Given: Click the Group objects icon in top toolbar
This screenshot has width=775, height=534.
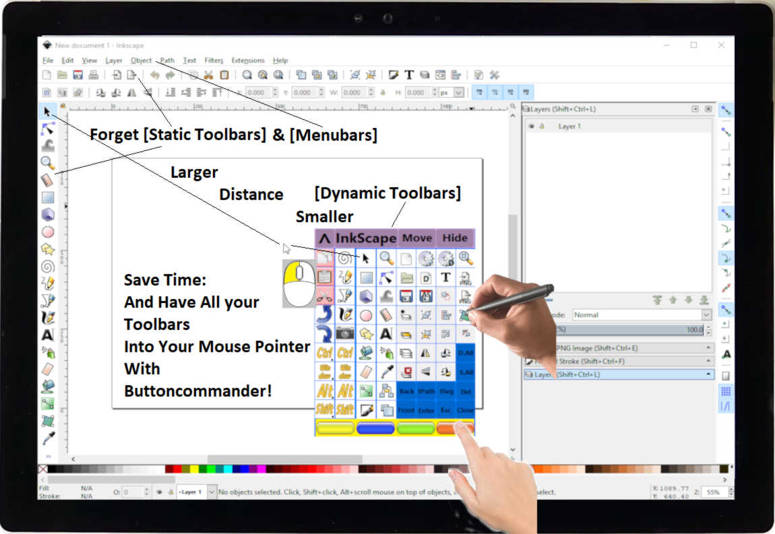Looking at the screenshot, I should click(x=355, y=75).
